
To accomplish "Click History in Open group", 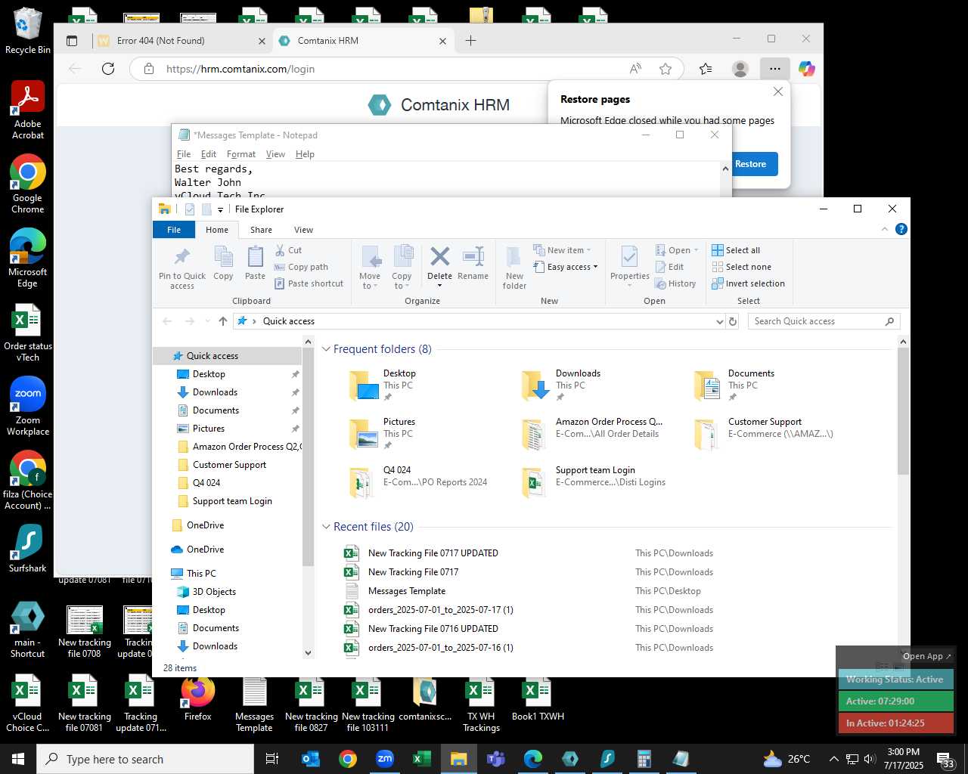I will tap(675, 283).
